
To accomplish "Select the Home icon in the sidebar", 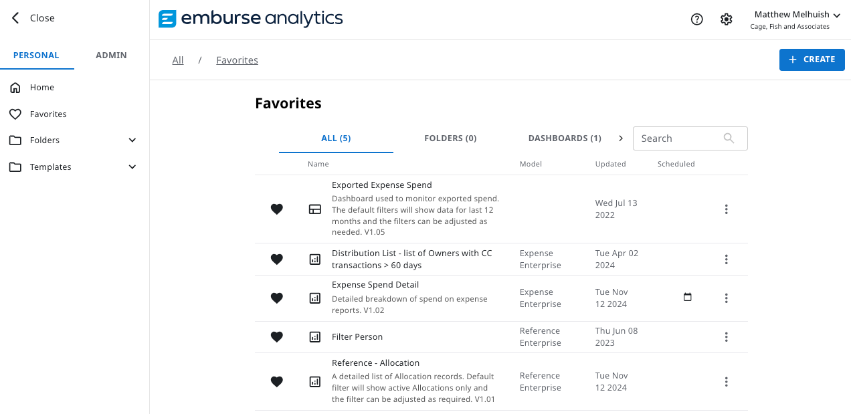I will tap(15, 87).
